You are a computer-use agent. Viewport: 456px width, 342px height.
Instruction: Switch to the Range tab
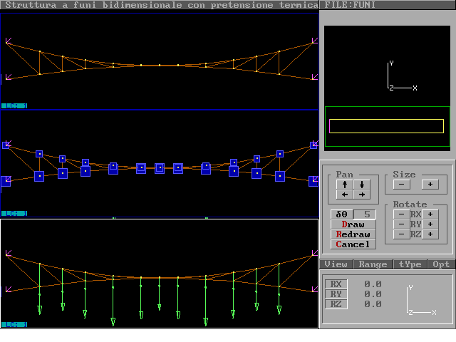click(373, 264)
